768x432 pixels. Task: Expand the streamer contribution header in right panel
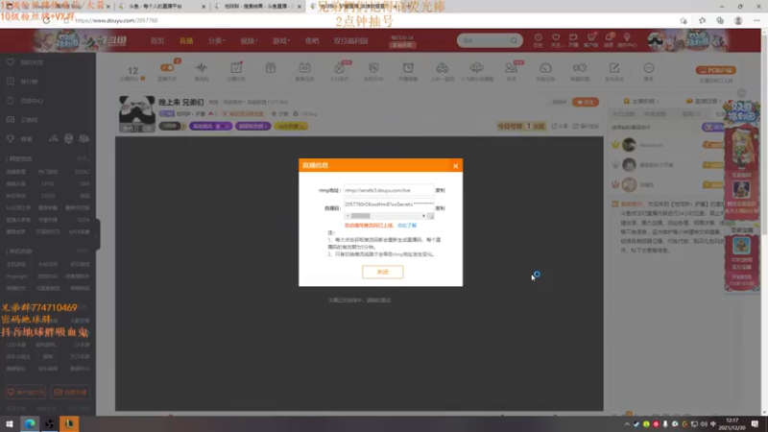641,101
